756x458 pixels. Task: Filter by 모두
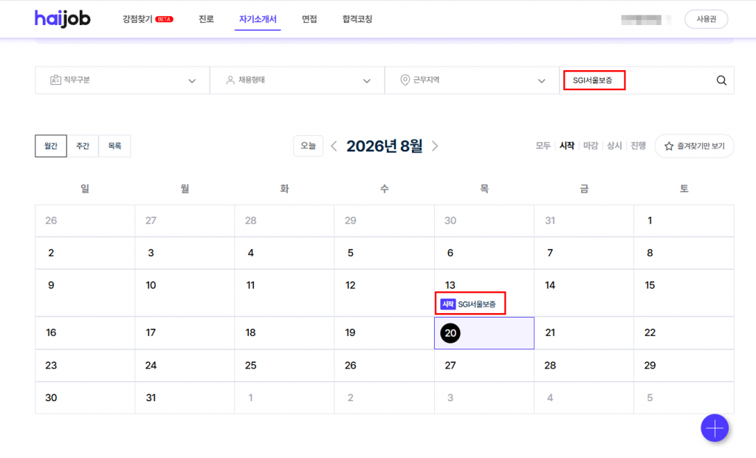[x=543, y=146]
